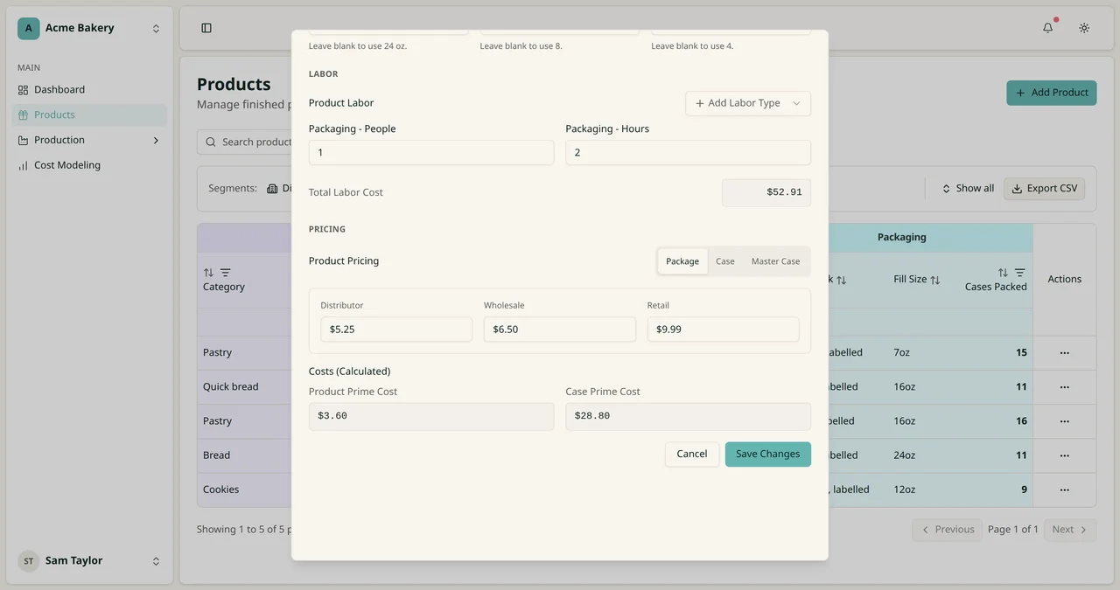
Task: Click Product Prime Cost $3.60 field
Action: point(431,416)
